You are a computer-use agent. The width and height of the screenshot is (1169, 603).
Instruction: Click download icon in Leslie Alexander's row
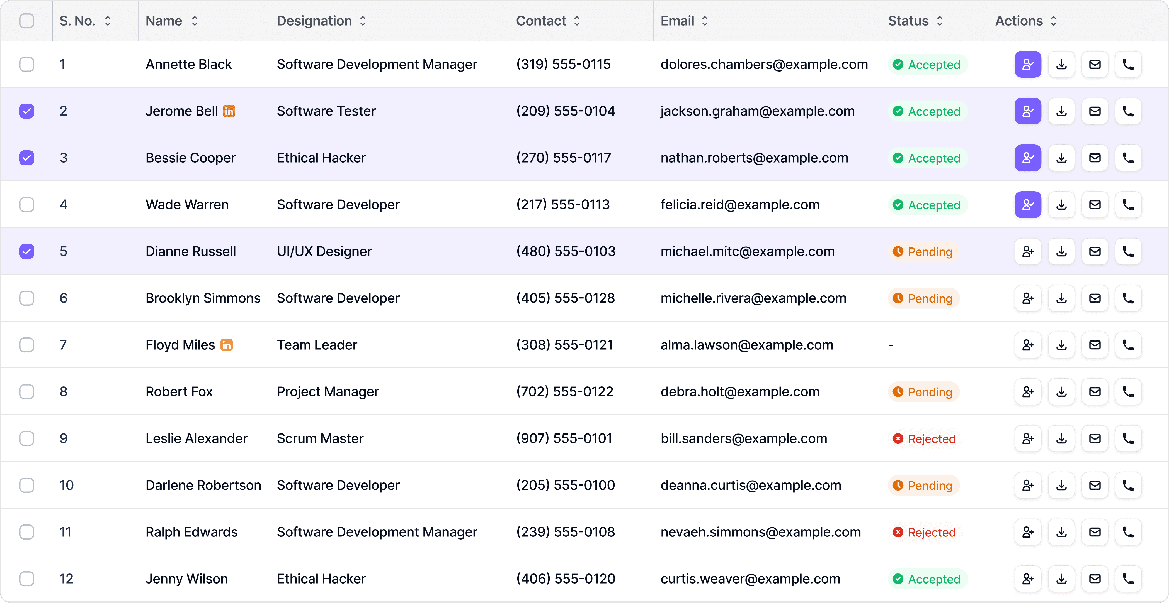(1061, 438)
